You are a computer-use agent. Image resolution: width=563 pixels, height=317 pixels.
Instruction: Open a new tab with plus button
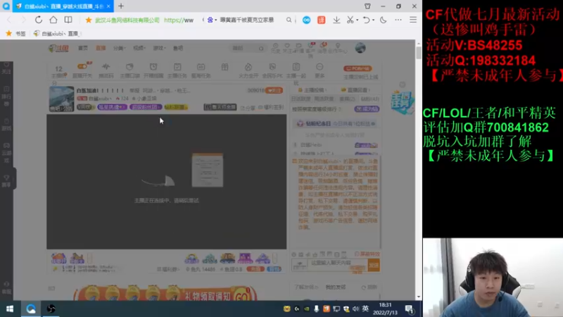click(x=121, y=6)
